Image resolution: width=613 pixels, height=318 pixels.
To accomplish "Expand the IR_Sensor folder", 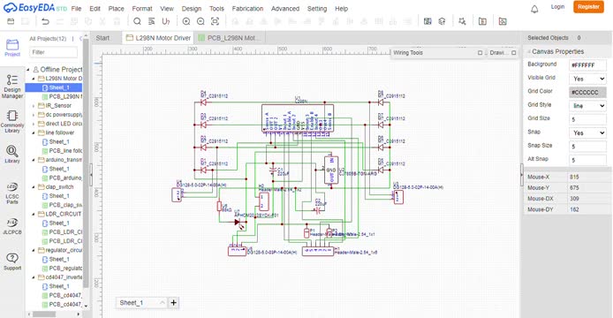I will click(34, 106).
